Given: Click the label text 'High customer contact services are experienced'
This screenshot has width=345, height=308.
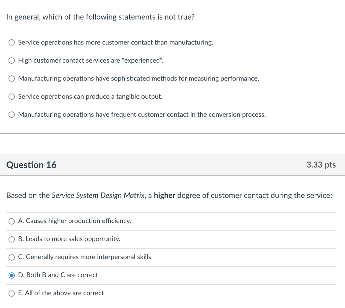Looking at the screenshot, I should pos(91,61).
